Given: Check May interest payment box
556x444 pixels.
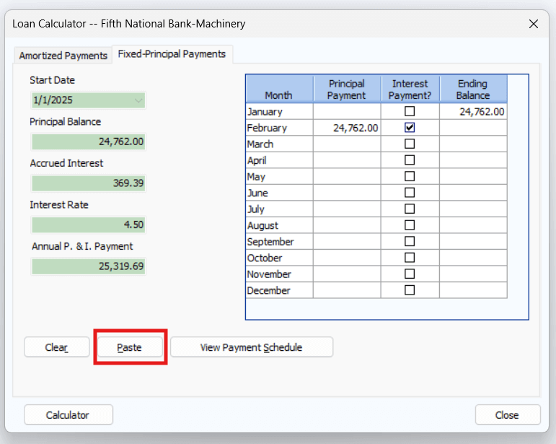Looking at the screenshot, I should pos(410,176).
